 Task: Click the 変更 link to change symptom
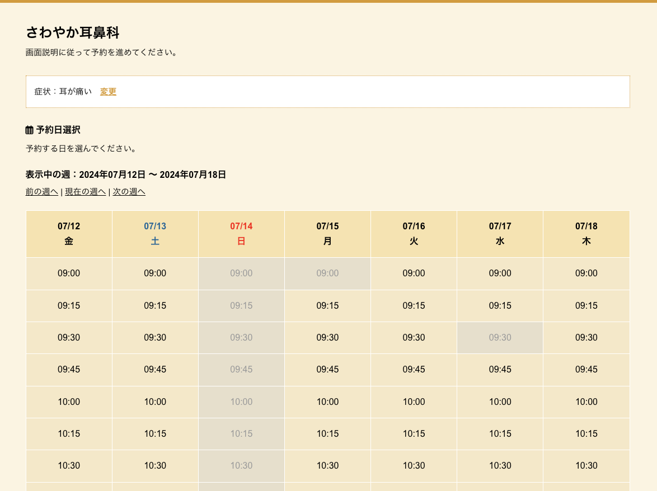[x=108, y=92]
